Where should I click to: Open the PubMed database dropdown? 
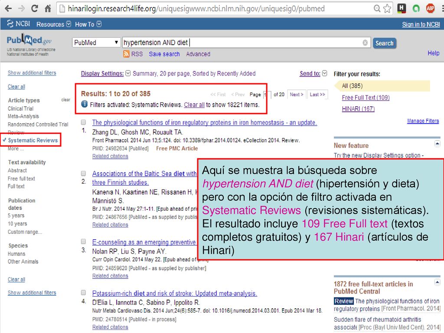95,43
